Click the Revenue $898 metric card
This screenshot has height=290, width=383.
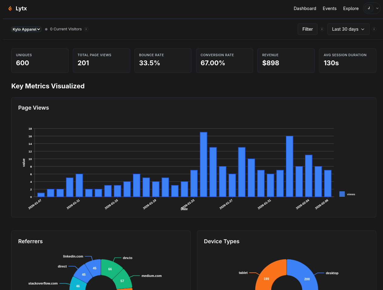click(286, 60)
